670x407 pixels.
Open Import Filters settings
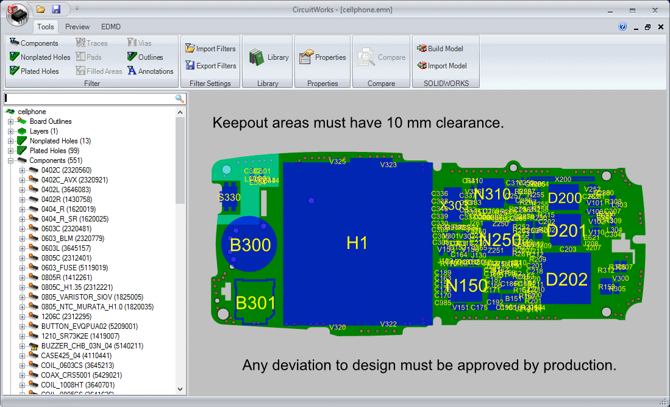click(x=210, y=48)
